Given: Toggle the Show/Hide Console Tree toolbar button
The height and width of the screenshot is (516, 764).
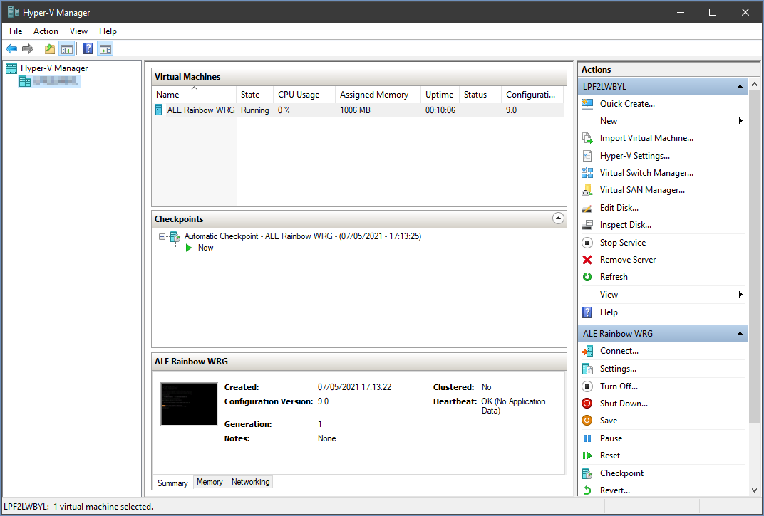Looking at the screenshot, I should [67, 48].
